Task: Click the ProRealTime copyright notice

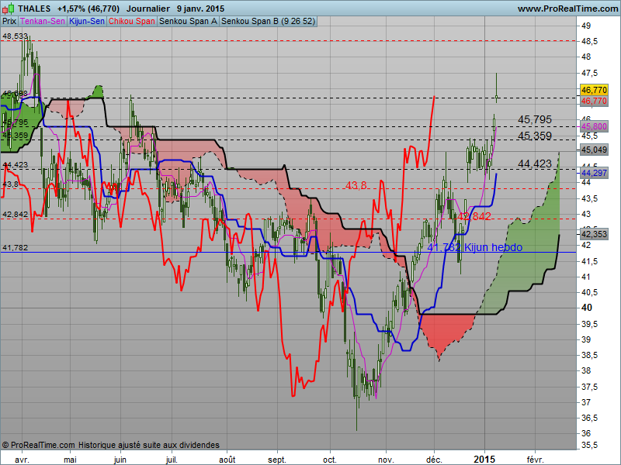Action: pos(110,445)
